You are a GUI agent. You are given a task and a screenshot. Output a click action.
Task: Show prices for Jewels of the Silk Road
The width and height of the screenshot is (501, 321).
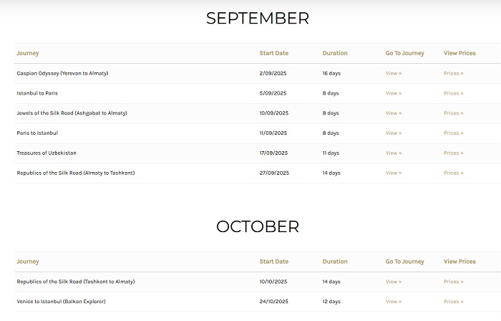(x=453, y=113)
